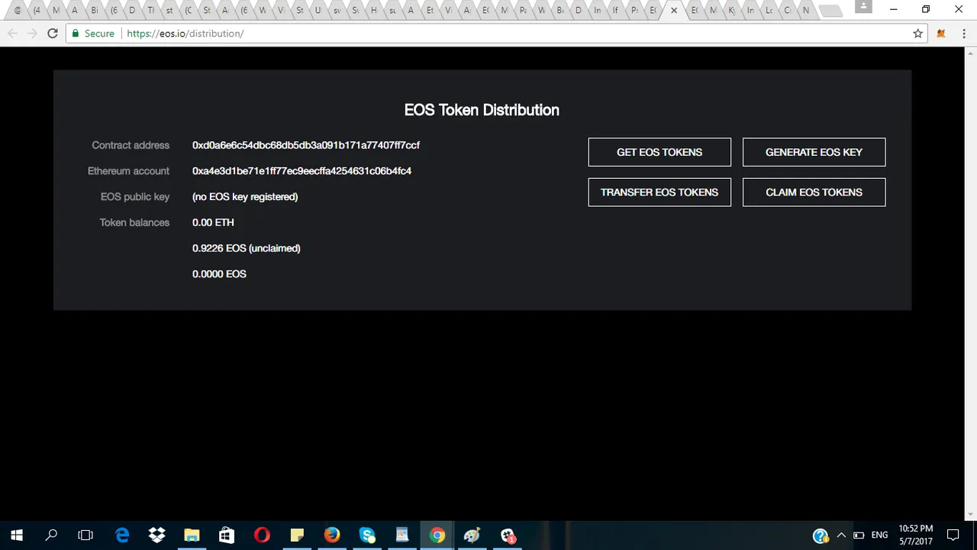977x550 pixels.
Task: Open the MetaMask fox extension icon
Action: click(941, 34)
